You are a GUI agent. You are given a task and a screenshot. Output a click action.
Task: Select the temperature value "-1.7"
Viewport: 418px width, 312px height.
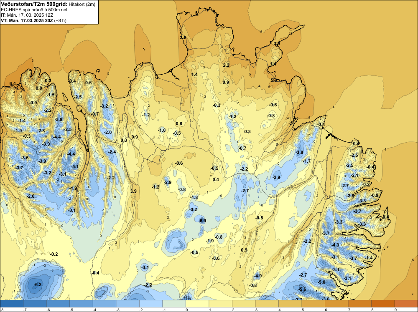click(307, 161)
